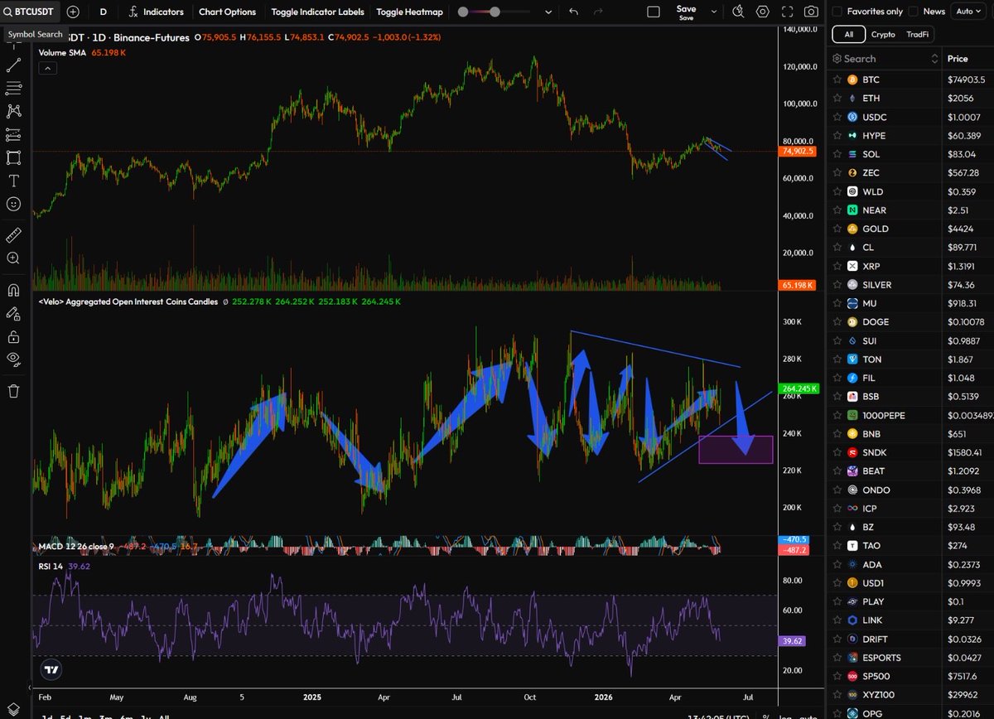Open the Chart Options menu
This screenshot has height=719, width=994.
tap(227, 12)
